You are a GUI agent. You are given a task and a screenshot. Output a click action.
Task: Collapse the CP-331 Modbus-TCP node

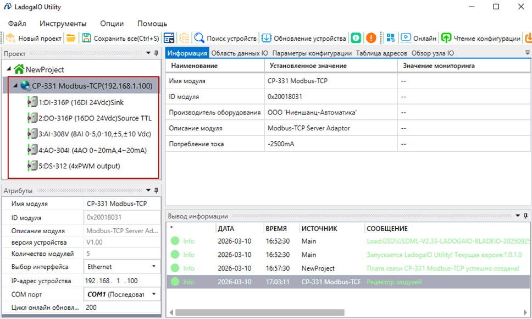15,85
